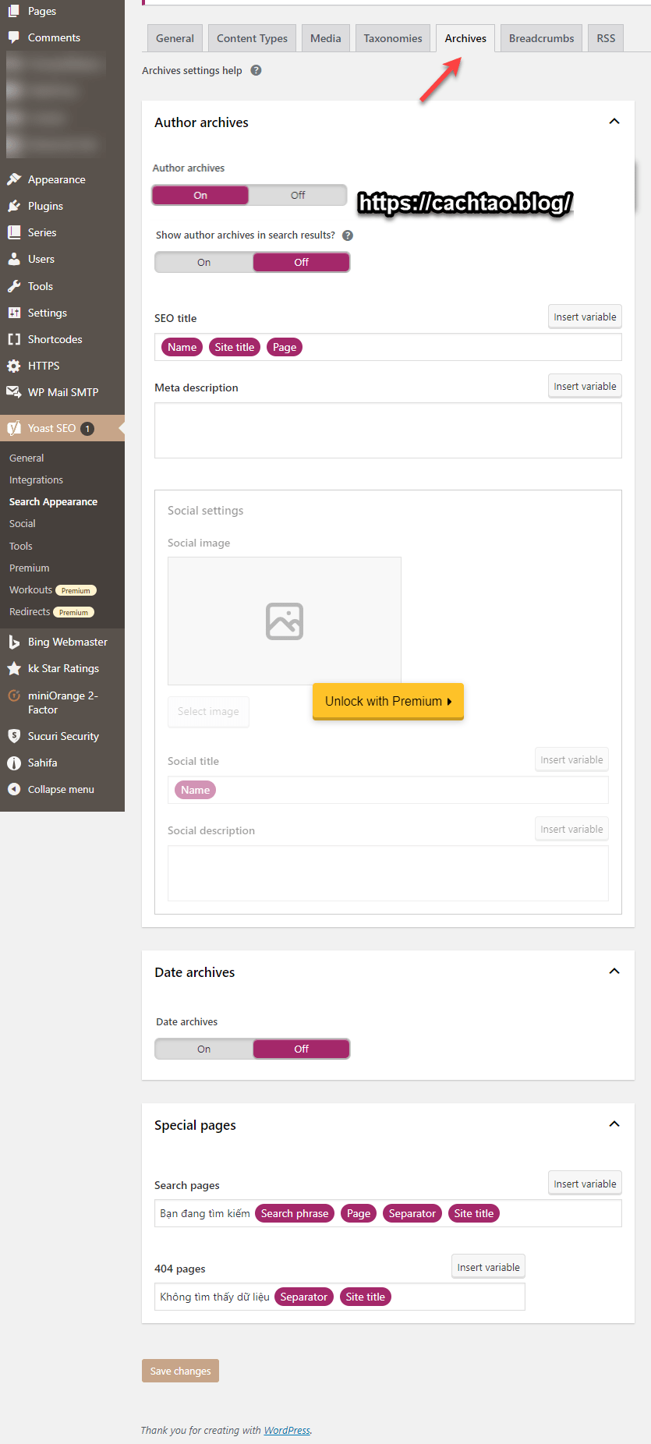The height and width of the screenshot is (1444, 651).
Task: Click the Shortcodes brackets icon
Action: pos(14,339)
